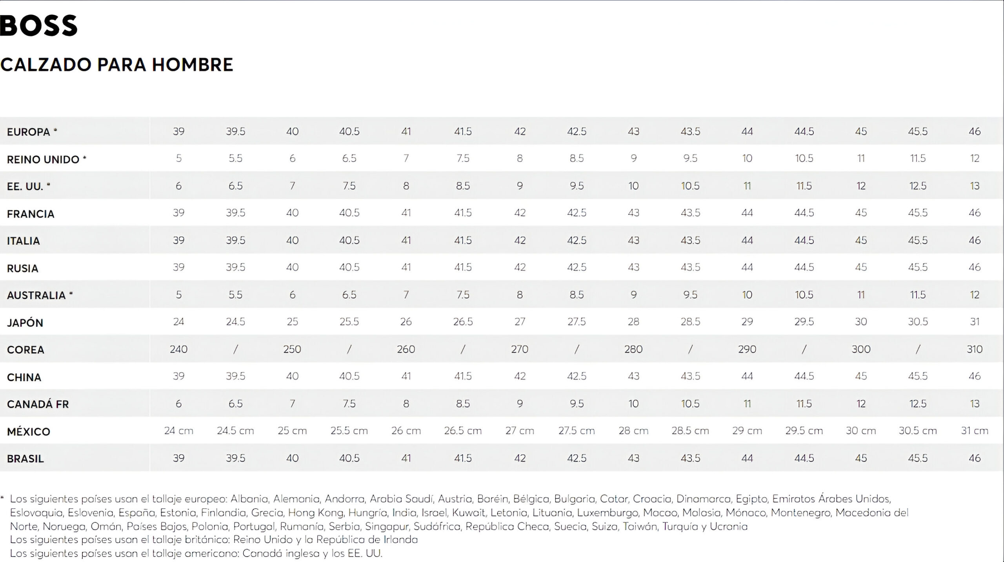
Task: Select the MÉXICO 27.5 cm cell
Action: coord(577,431)
